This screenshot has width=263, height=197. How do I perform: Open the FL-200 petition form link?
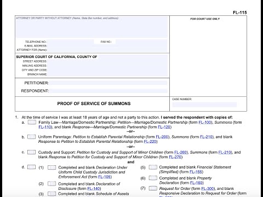[x=162, y=137]
